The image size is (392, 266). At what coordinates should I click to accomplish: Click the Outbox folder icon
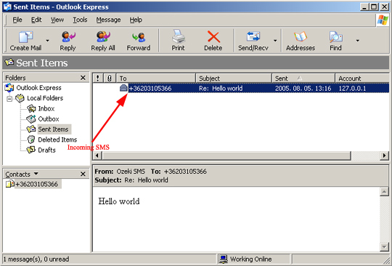[x=31, y=119]
